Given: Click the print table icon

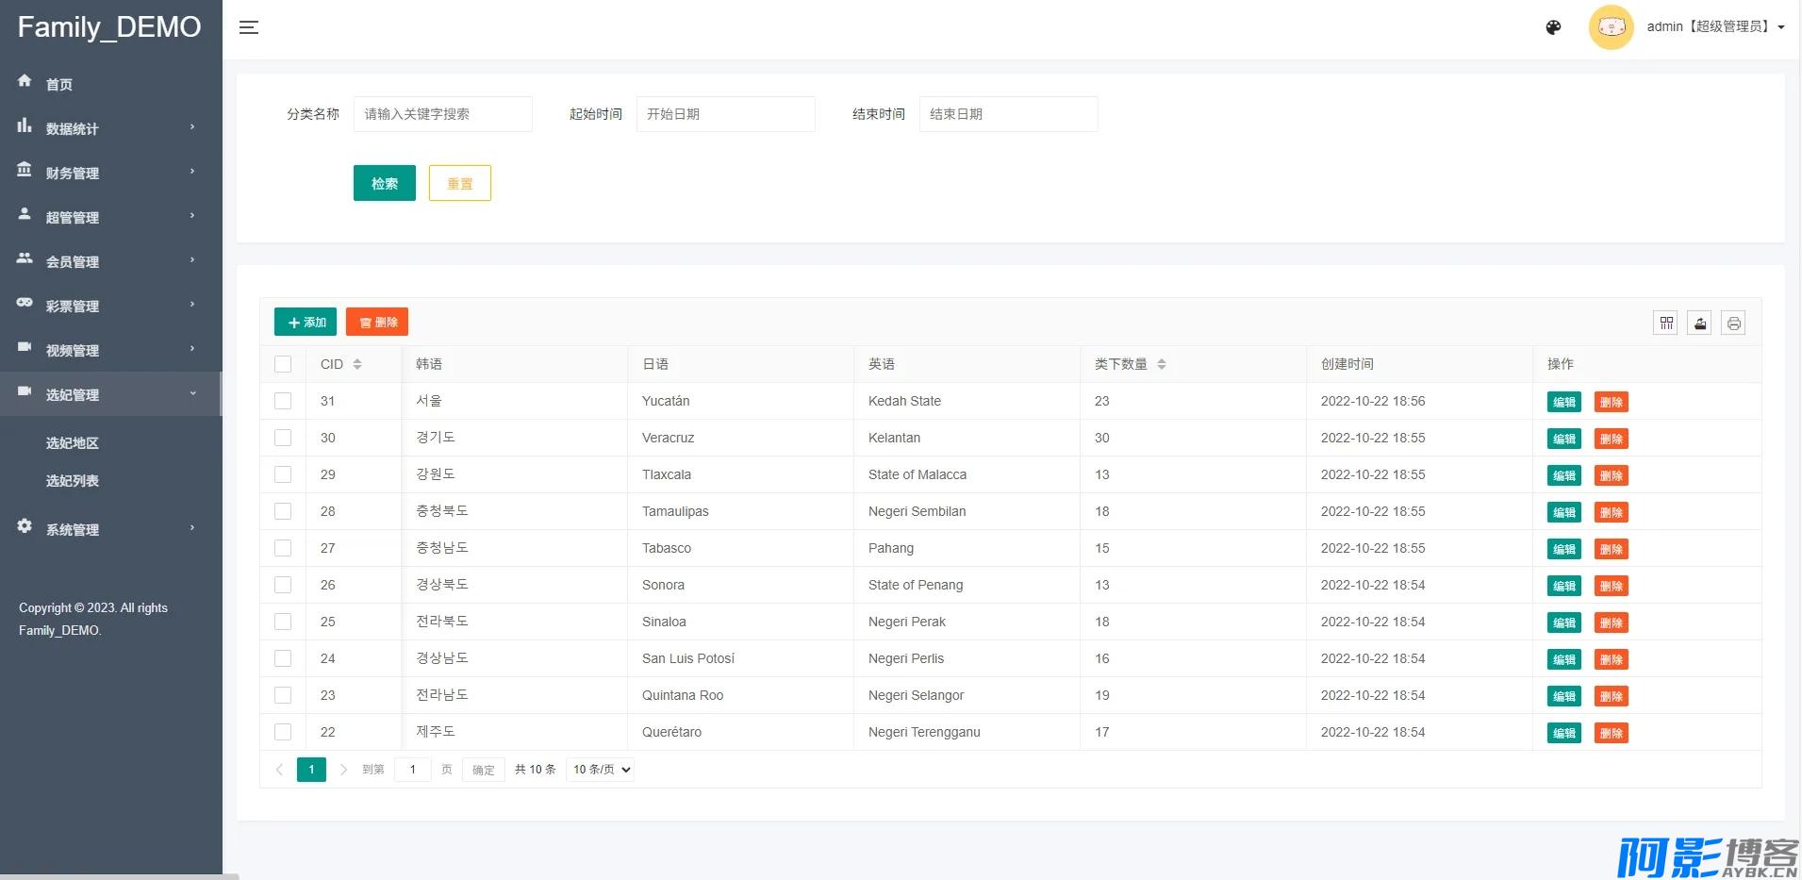Looking at the screenshot, I should point(1733,324).
